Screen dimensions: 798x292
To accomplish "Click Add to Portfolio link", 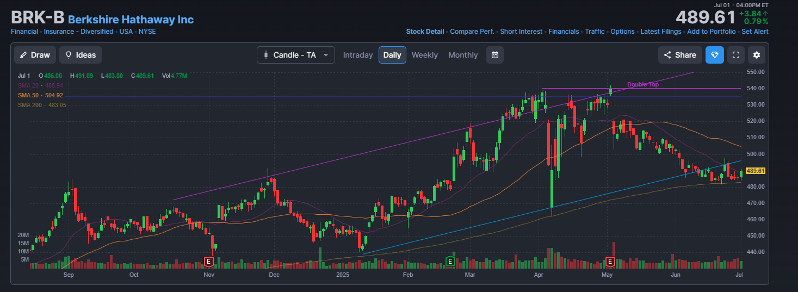I will click(x=712, y=32).
